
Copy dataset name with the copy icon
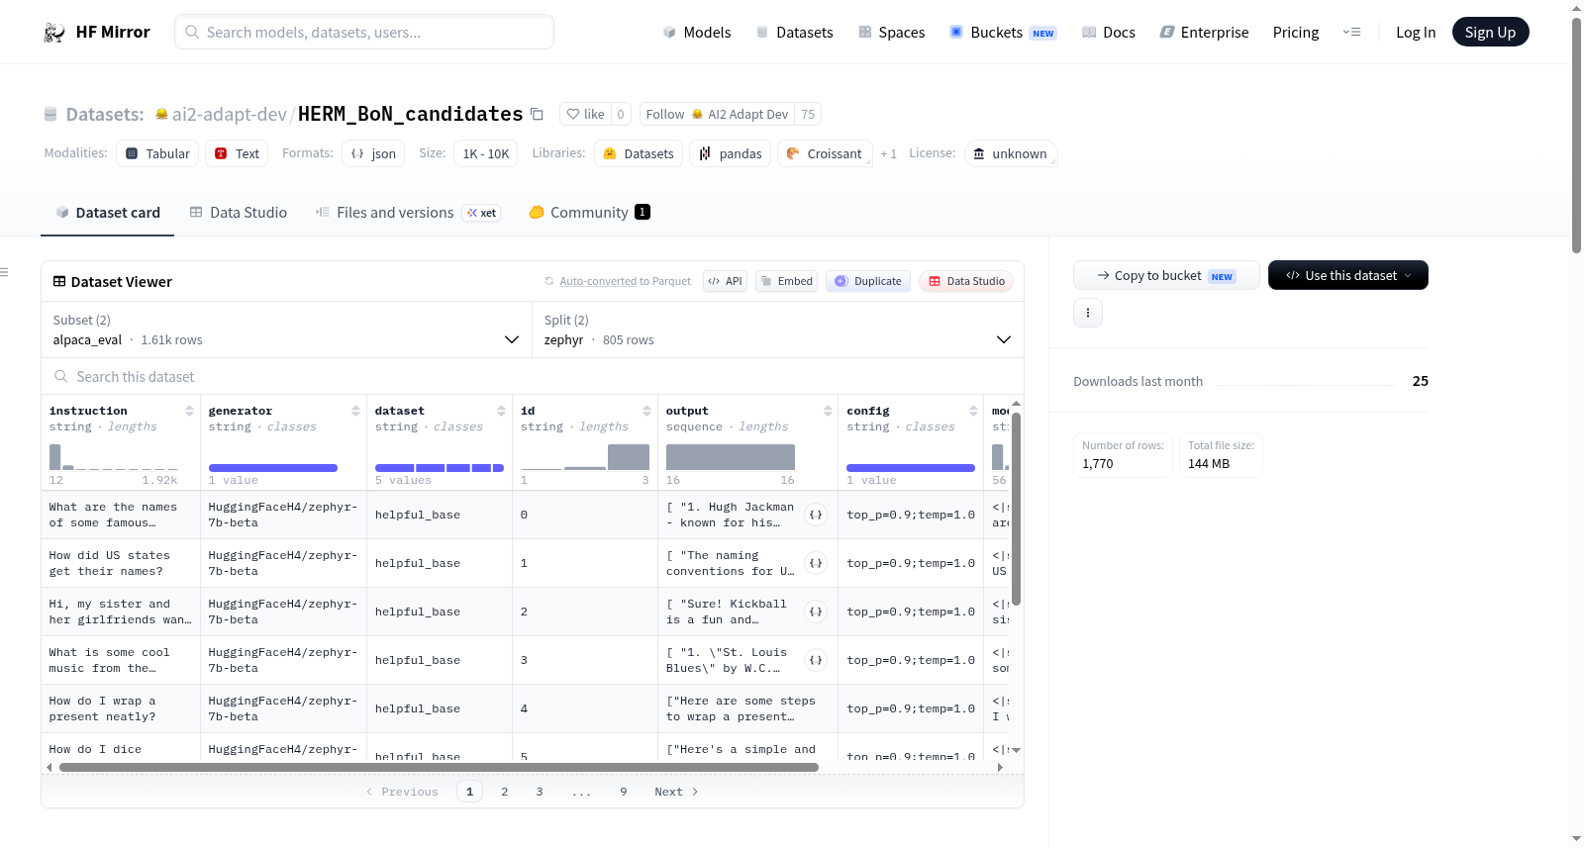537,114
